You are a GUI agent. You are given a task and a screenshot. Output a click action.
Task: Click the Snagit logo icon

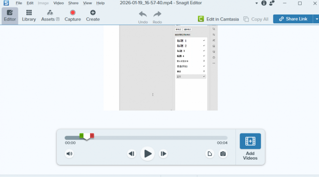[6, 3]
